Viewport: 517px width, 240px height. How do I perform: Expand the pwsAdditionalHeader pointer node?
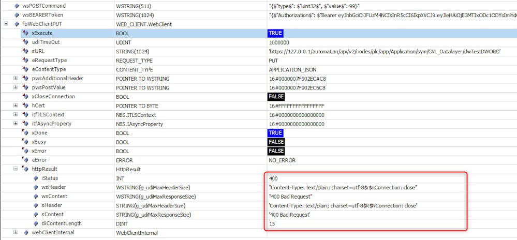[15, 79]
